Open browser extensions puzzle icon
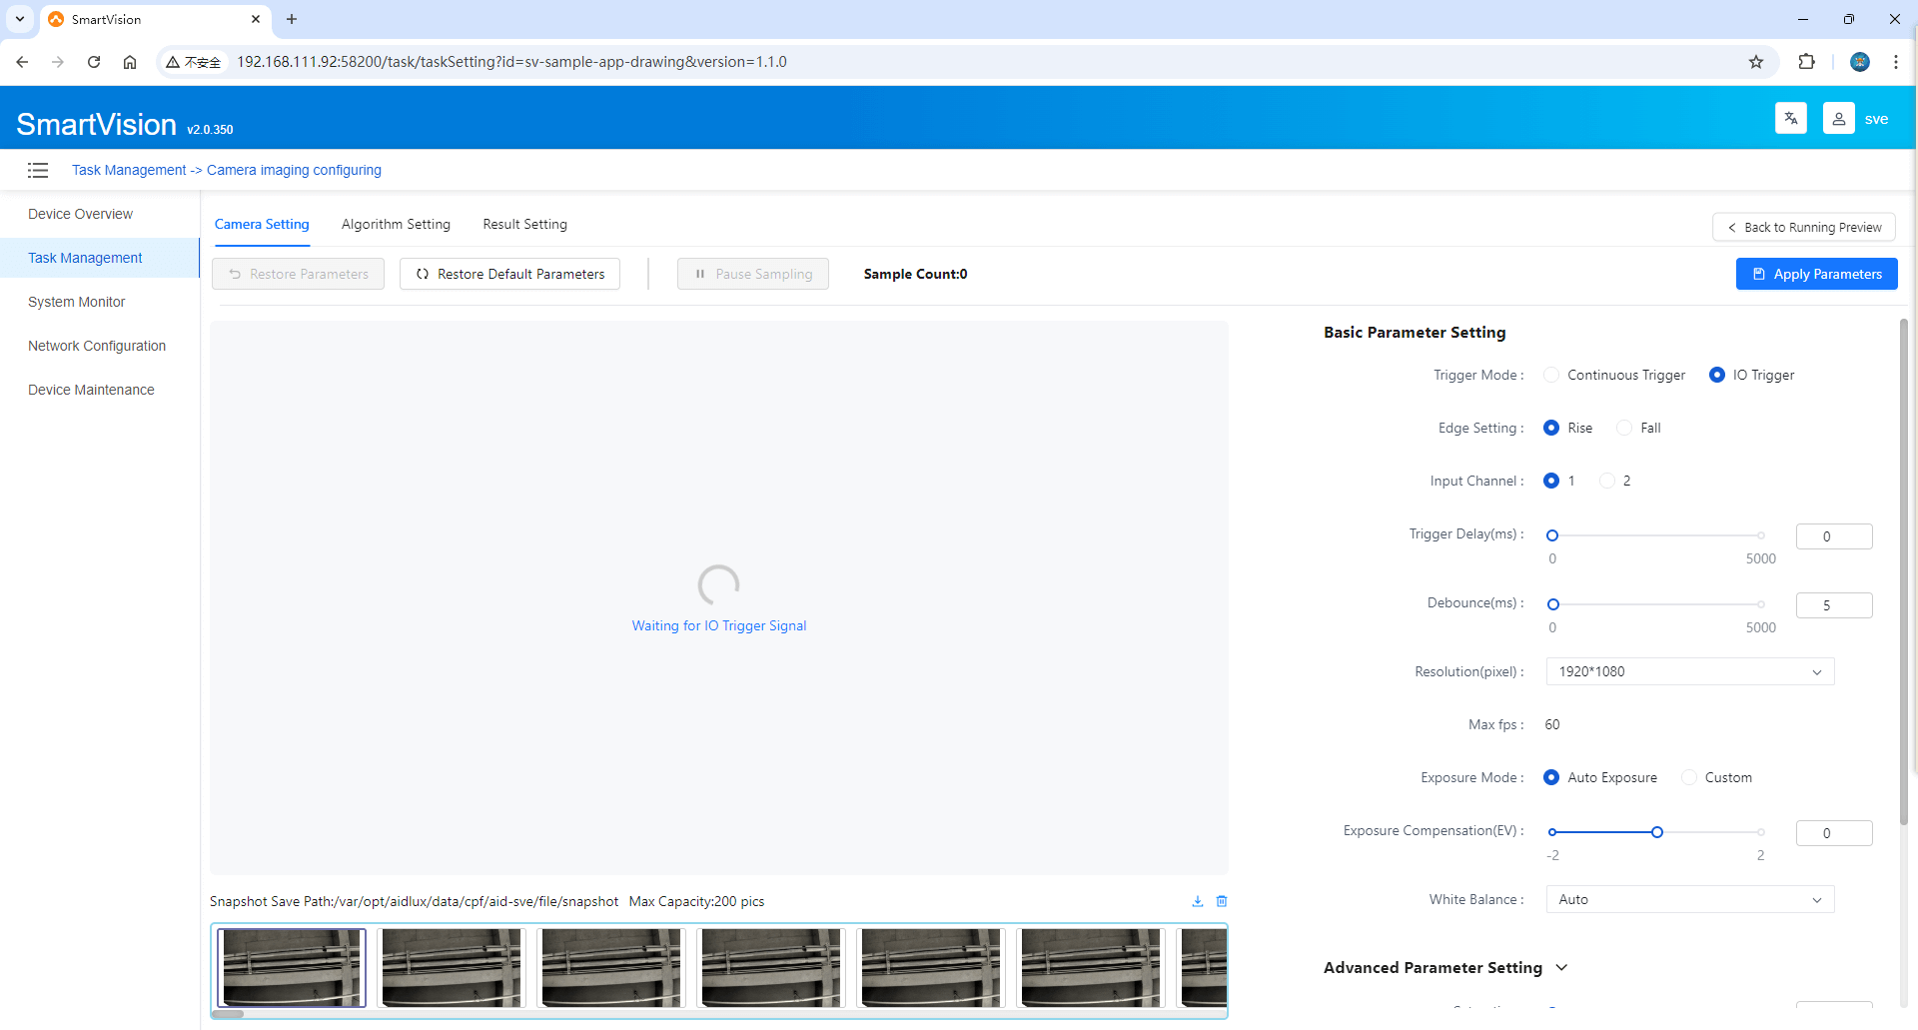This screenshot has width=1918, height=1030. 1806,62
